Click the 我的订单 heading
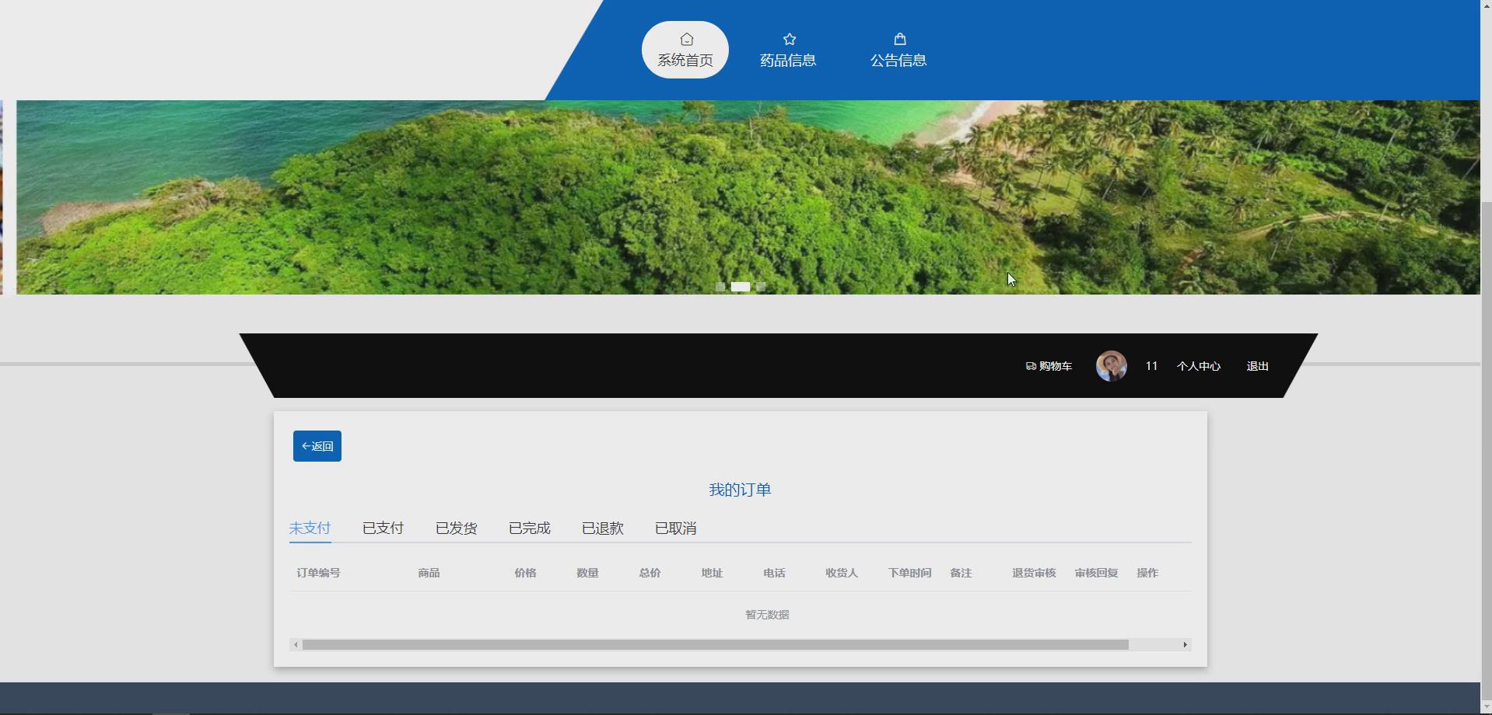This screenshot has width=1492, height=715. point(740,490)
